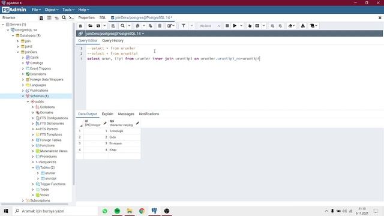
Task: Click the Copy rows icon
Action: (x=137, y=26)
